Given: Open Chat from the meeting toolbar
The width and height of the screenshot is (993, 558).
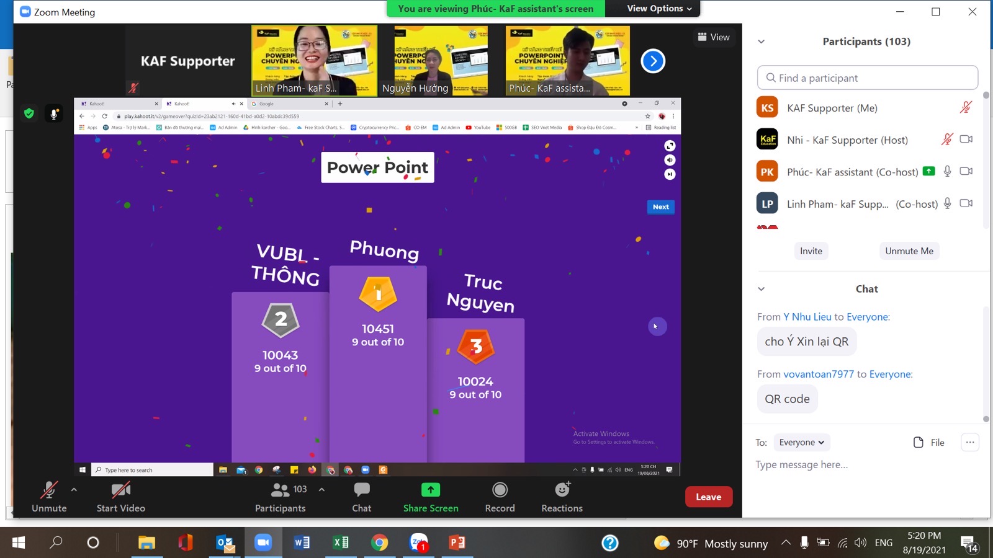Looking at the screenshot, I should [x=362, y=490].
